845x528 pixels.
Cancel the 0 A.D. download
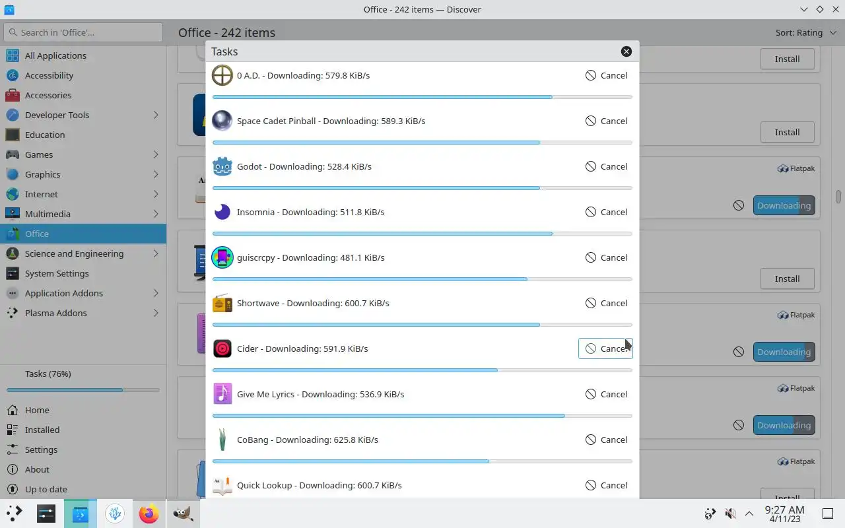click(x=606, y=75)
